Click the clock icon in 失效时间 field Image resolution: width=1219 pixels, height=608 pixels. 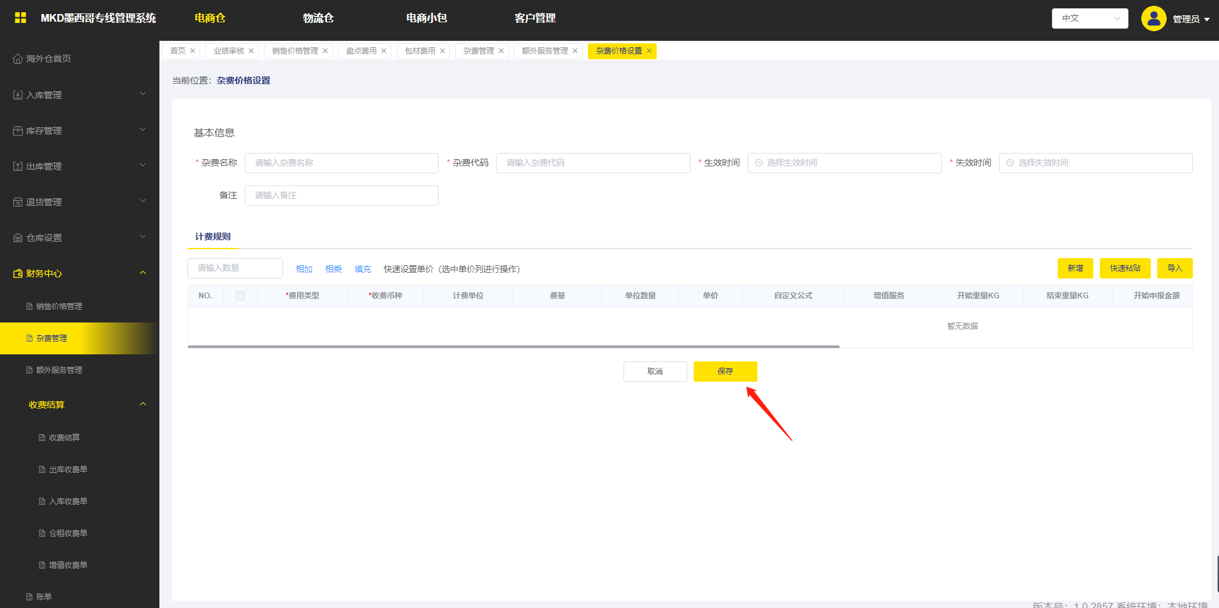point(1010,163)
